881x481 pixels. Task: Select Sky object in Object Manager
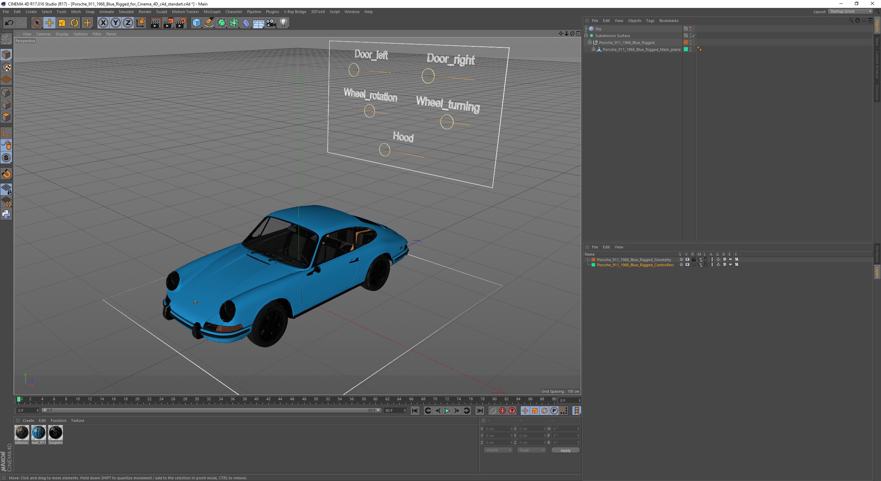[x=598, y=29]
